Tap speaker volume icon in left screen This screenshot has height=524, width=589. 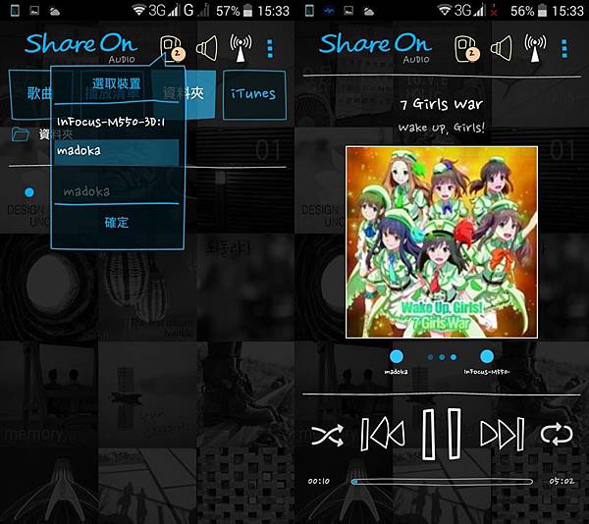pos(207,48)
